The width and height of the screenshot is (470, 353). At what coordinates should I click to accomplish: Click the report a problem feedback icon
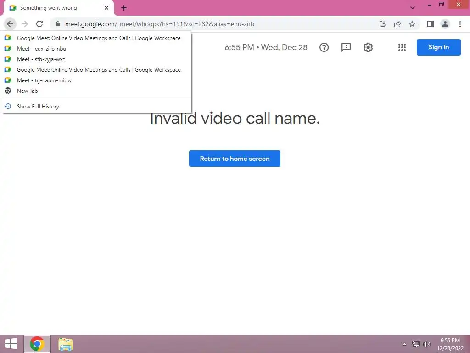coord(346,47)
